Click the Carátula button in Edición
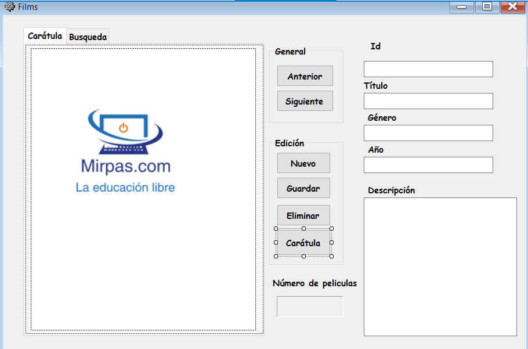528x349 pixels. (x=303, y=243)
